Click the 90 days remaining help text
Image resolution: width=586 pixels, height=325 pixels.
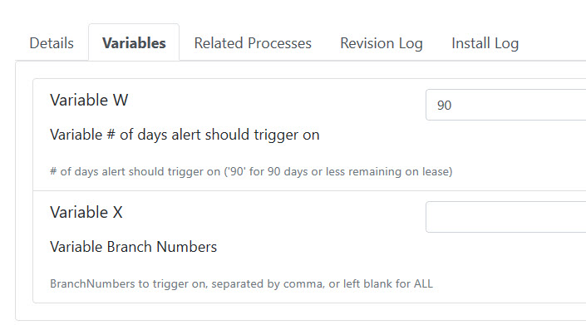tap(251, 171)
